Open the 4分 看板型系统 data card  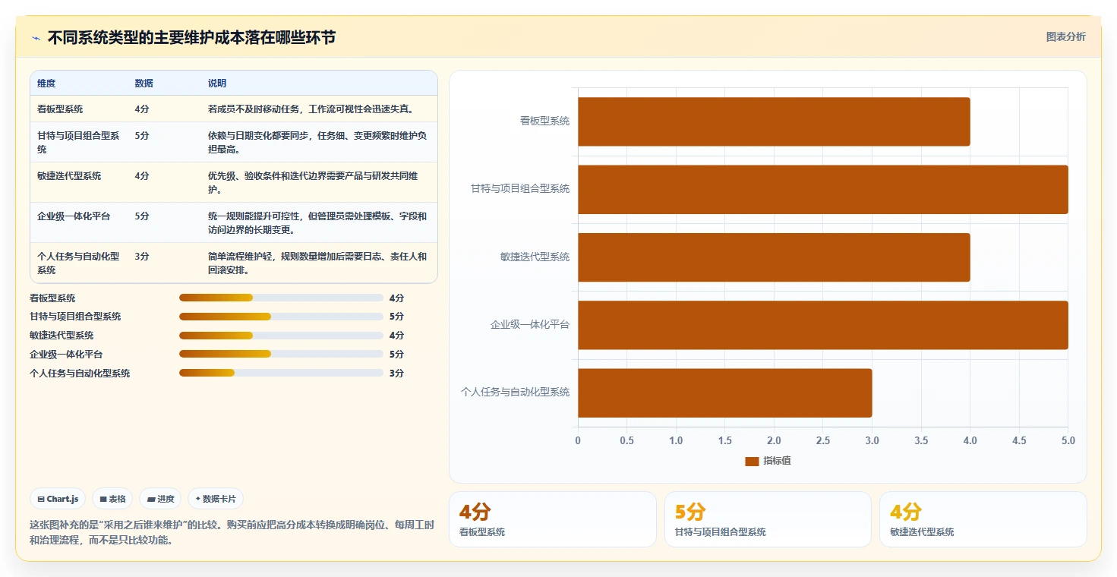[x=553, y=519]
